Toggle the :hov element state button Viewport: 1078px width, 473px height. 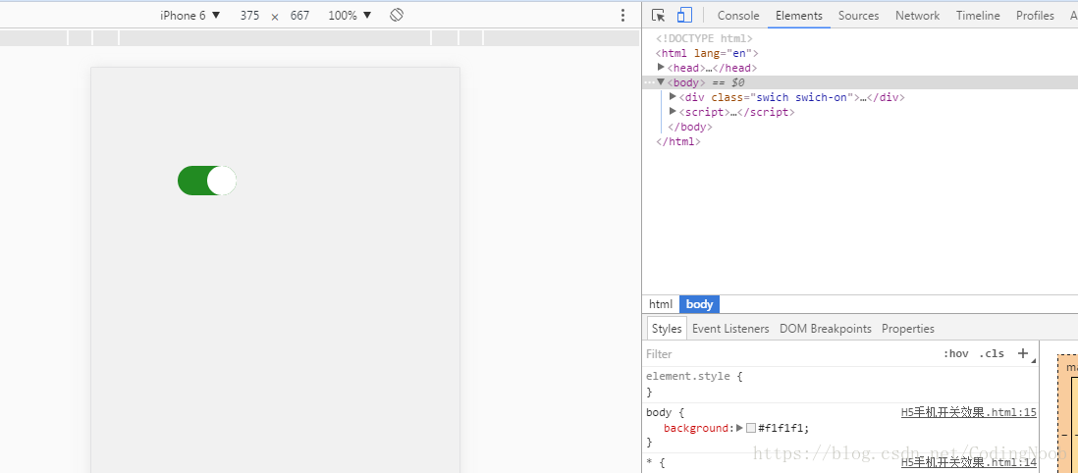click(x=955, y=353)
